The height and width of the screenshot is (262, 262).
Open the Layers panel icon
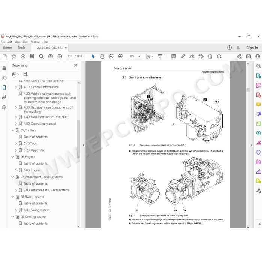(x=4, y=107)
